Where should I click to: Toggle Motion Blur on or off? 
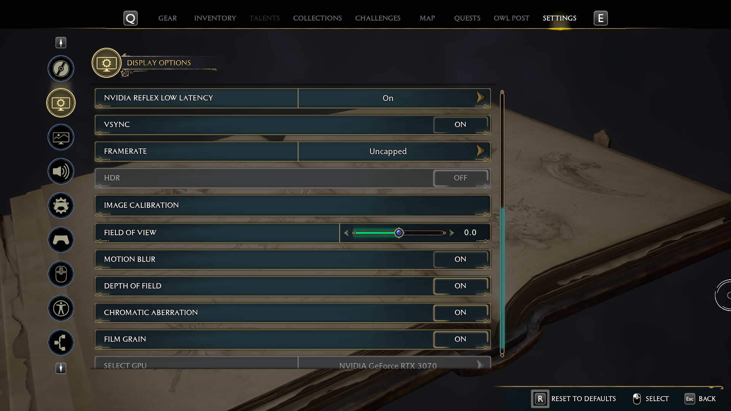coord(460,259)
